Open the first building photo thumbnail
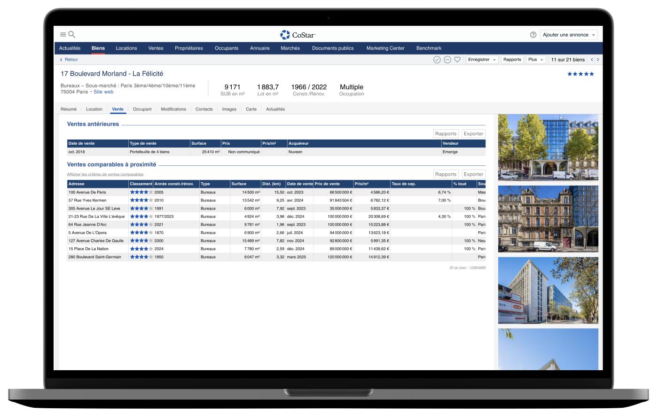 click(x=548, y=147)
